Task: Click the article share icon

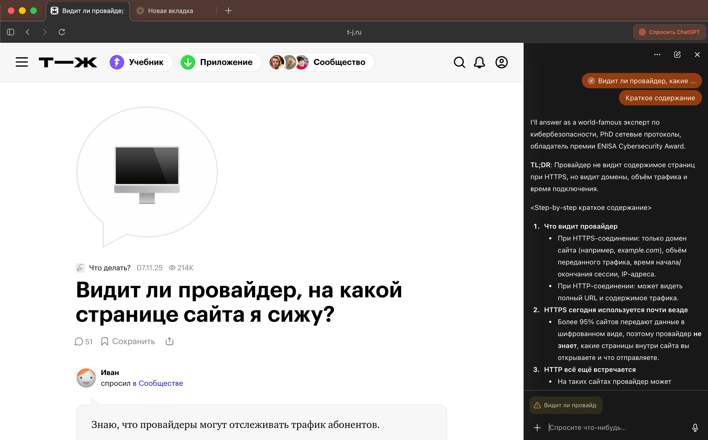Action: [x=170, y=341]
